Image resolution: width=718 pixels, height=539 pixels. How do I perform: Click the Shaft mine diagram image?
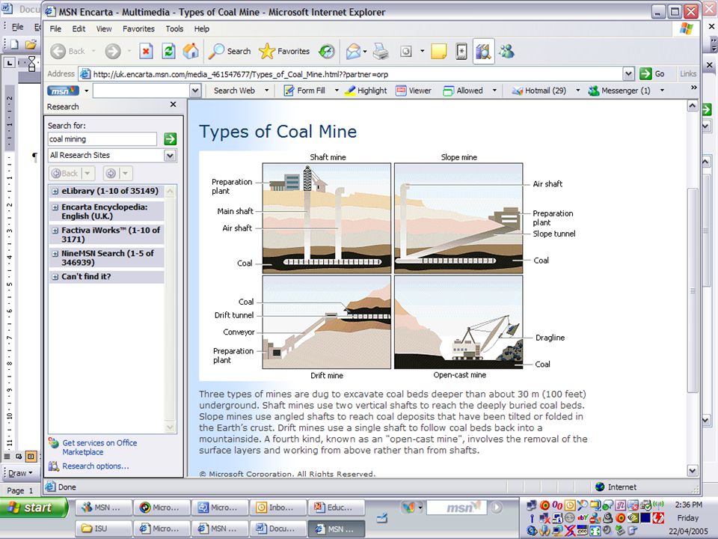coord(327,218)
